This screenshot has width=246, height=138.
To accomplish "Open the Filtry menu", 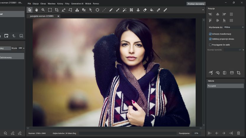I will (x=67, y=4).
